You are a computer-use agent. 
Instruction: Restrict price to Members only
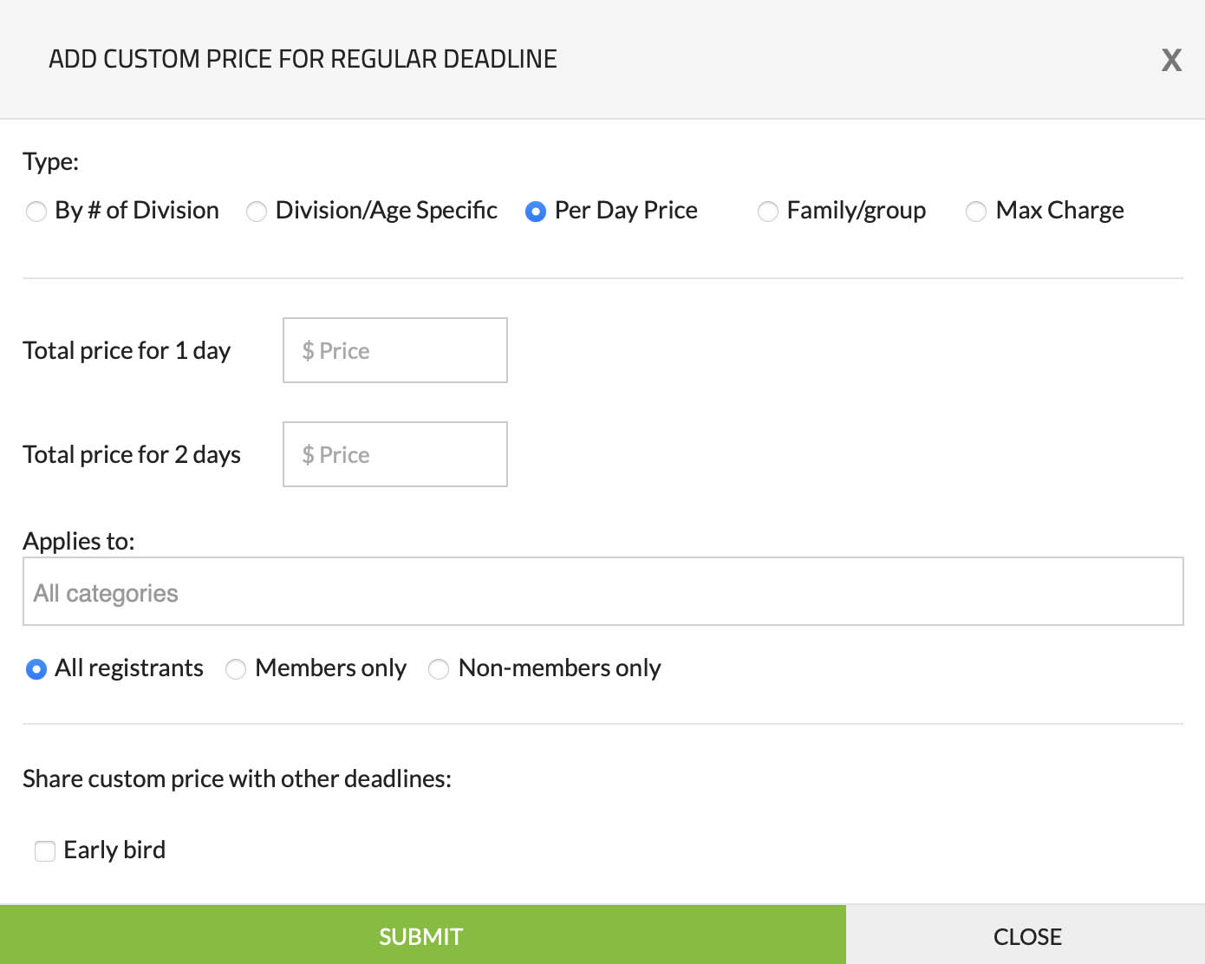point(236,669)
